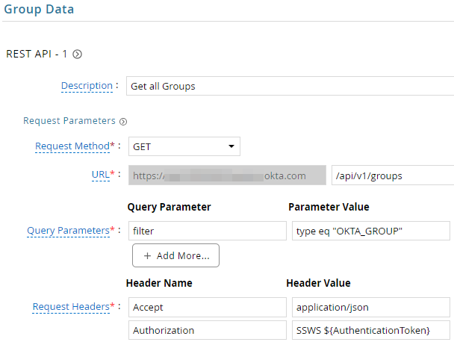The image size is (454, 342).
Task: Click the 'Request Parameters' section title
Action: [x=69, y=121]
